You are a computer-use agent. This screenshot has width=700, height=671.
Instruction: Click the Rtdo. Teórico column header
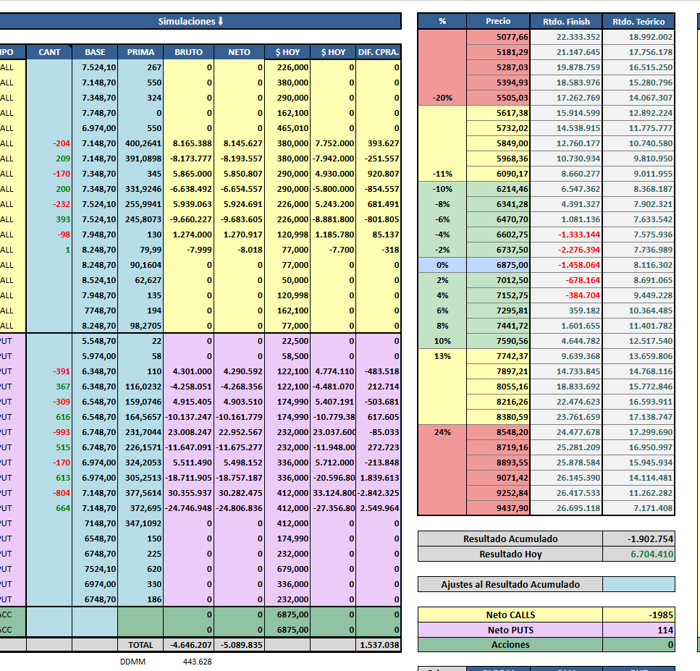638,21
